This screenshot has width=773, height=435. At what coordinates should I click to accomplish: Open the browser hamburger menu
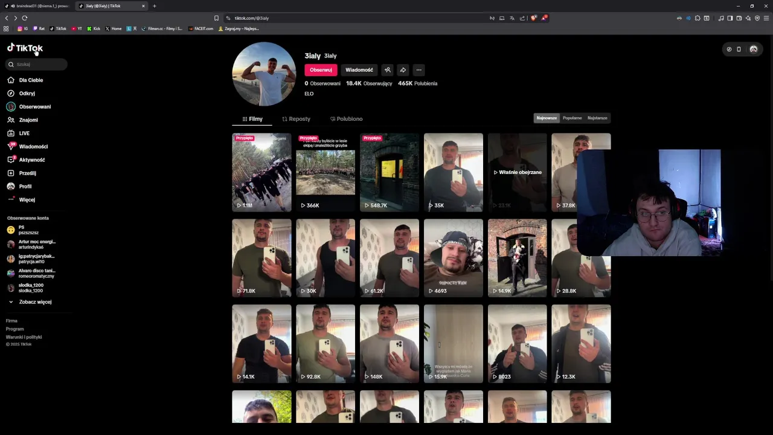tap(766, 18)
